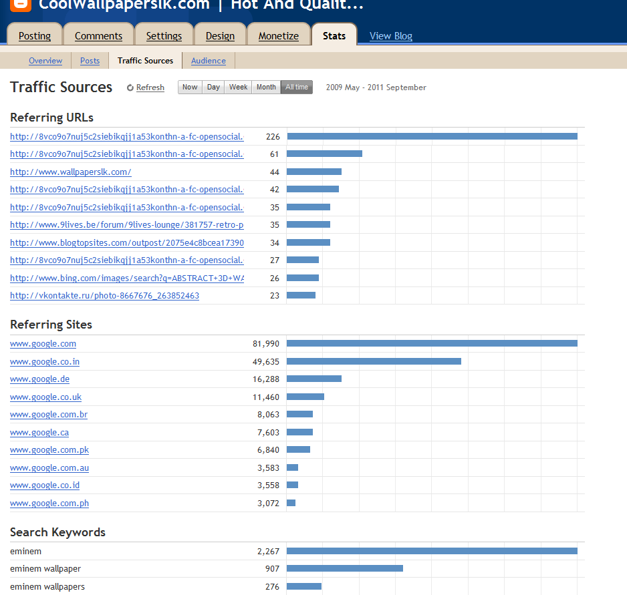627x595 pixels.
Task: Click the View Blog link
Action: pyautogui.click(x=390, y=36)
